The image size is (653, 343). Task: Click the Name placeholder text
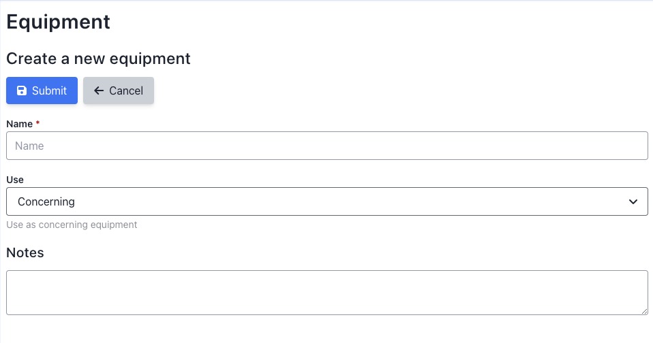(x=29, y=146)
